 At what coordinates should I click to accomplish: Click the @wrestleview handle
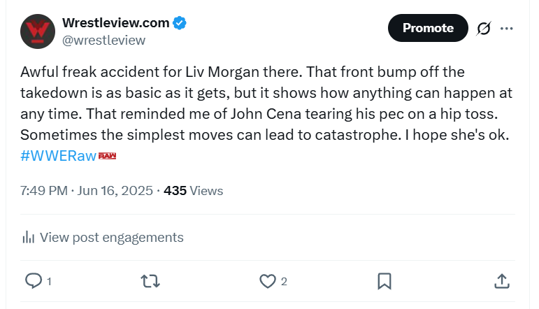[104, 40]
